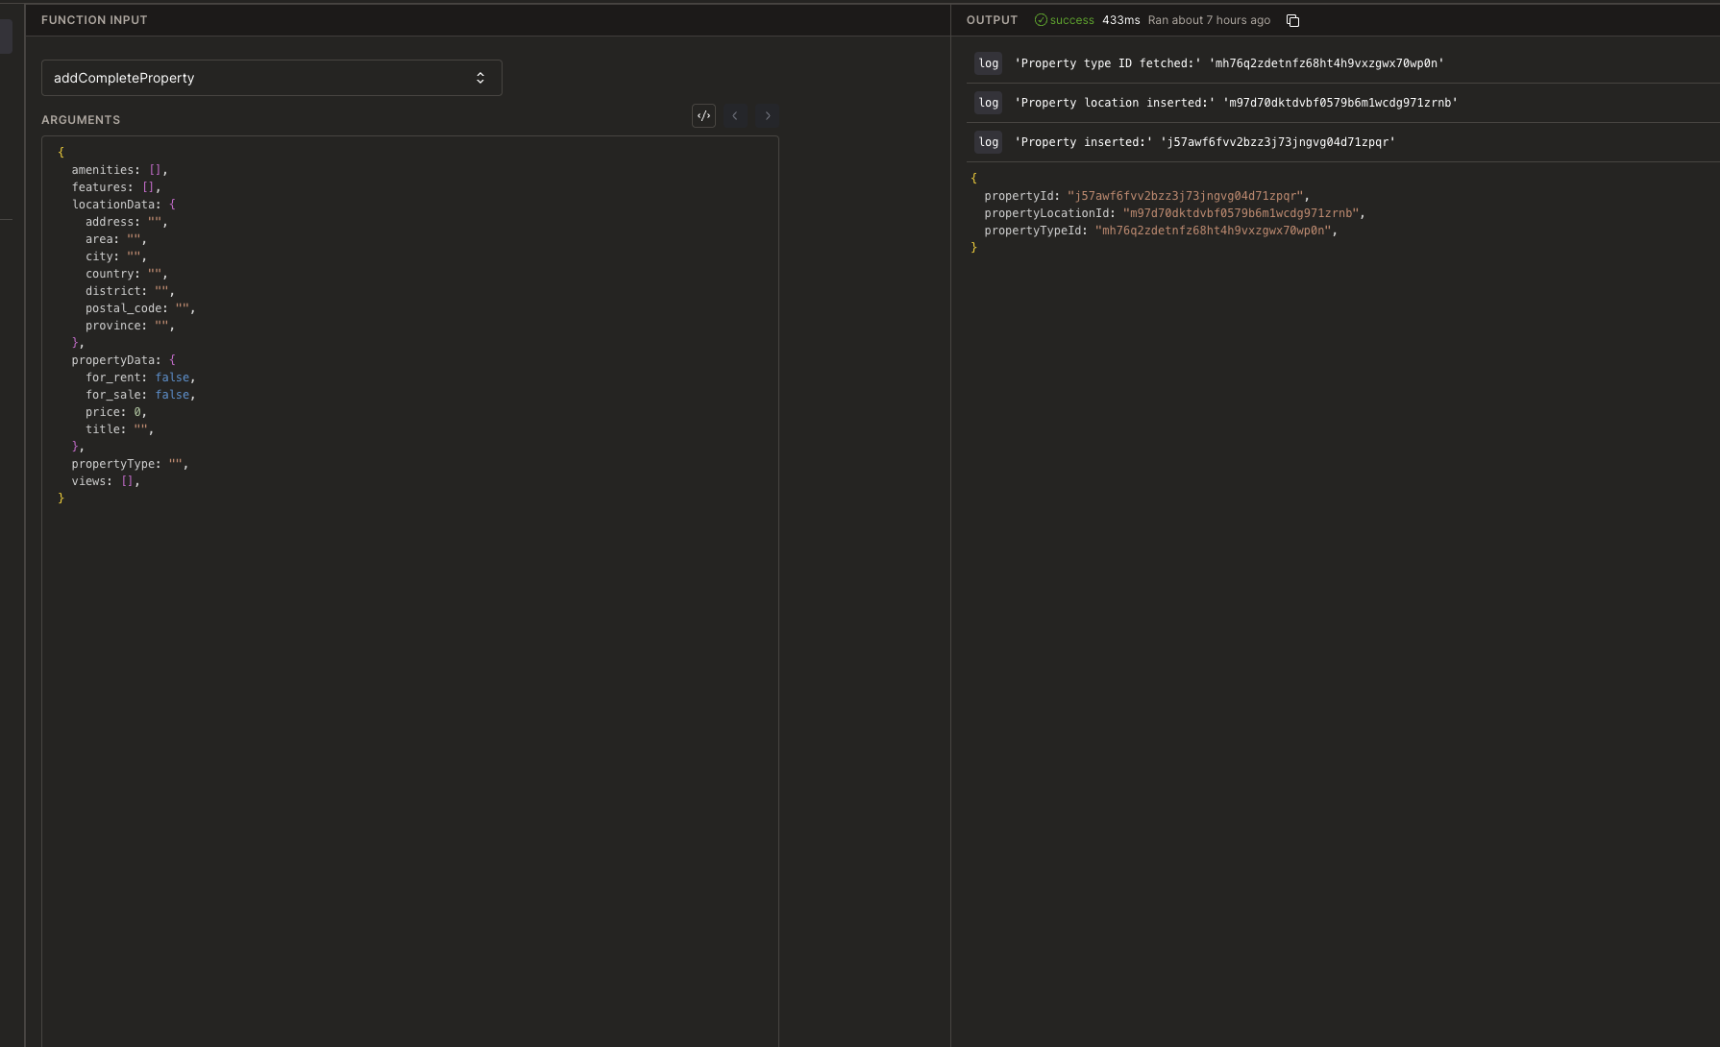The height and width of the screenshot is (1047, 1720).
Task: Click the 'Ran about 7 hours ago' timestamp
Action: tap(1209, 20)
